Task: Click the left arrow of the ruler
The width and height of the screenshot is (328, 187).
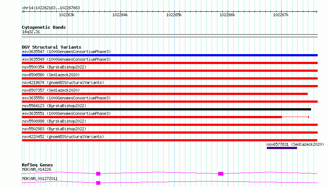Action: pos(23,11)
